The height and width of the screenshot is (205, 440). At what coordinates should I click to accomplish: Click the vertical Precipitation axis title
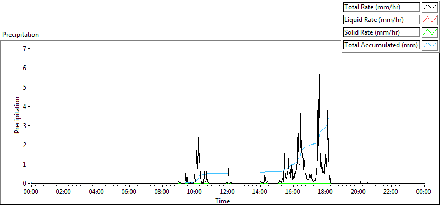pyautogui.click(x=17, y=115)
